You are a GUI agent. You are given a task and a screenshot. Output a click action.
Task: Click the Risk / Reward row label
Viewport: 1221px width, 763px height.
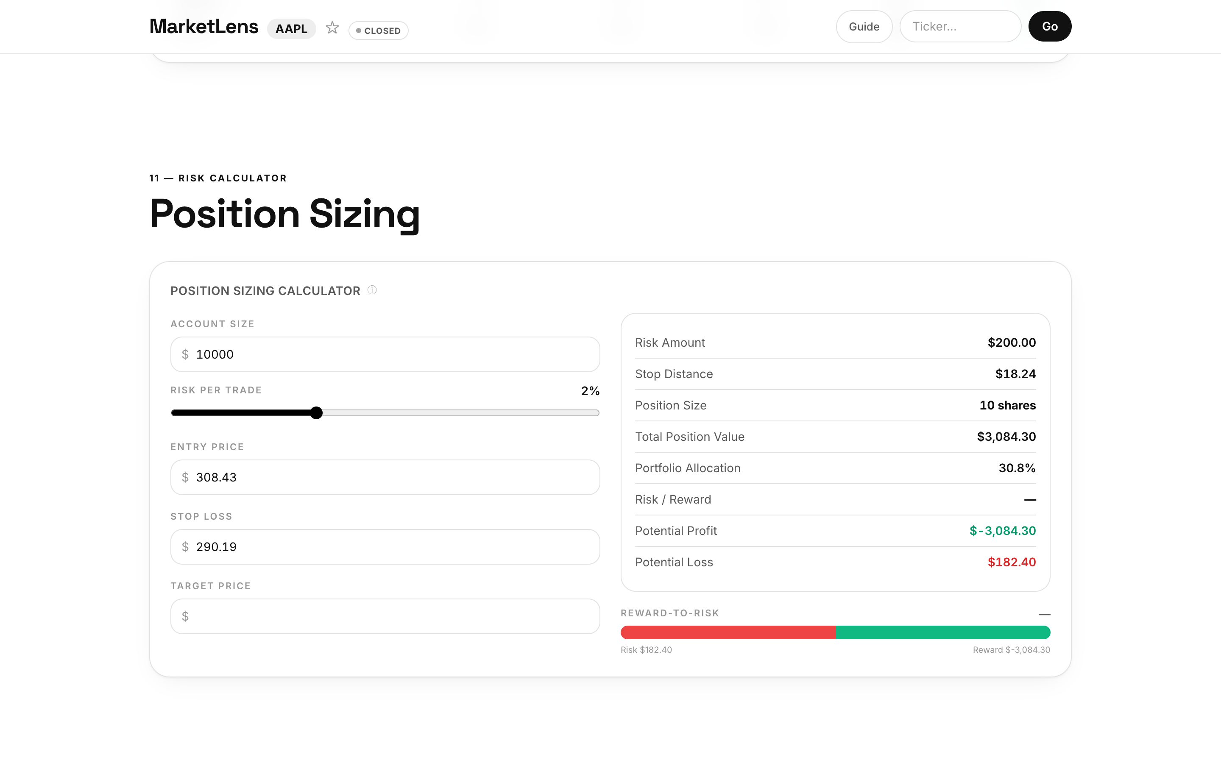[x=673, y=500]
